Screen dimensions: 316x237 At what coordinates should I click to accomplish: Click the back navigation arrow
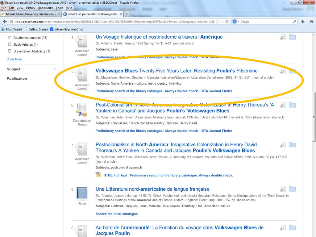point(5,22)
